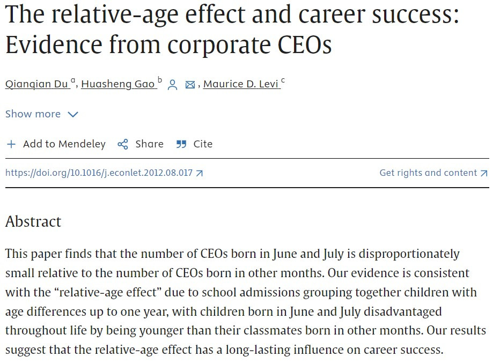
Task: Click the external arrow icon after the DOI
Action: 200,173
